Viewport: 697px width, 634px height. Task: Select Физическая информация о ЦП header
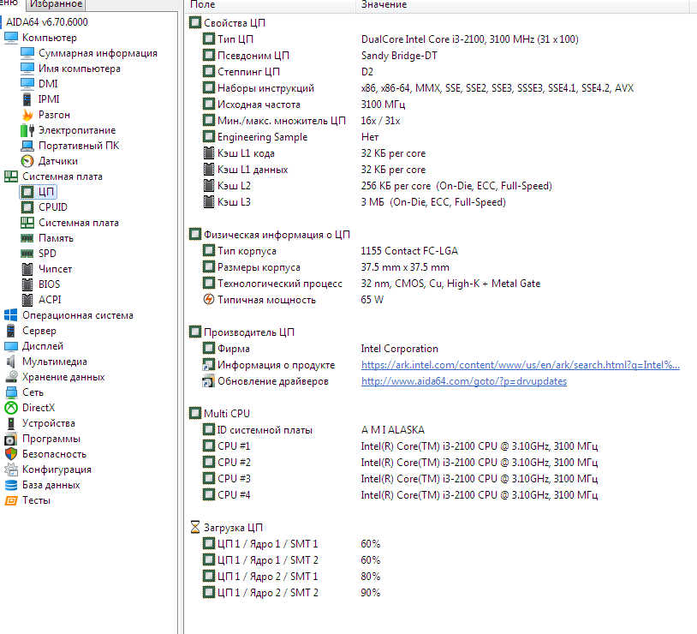click(x=270, y=235)
